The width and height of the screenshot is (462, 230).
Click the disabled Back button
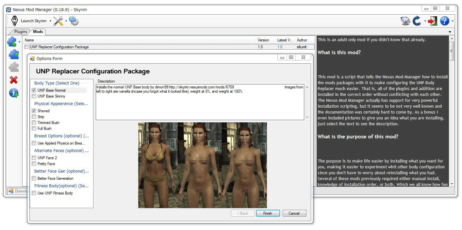[242, 213]
